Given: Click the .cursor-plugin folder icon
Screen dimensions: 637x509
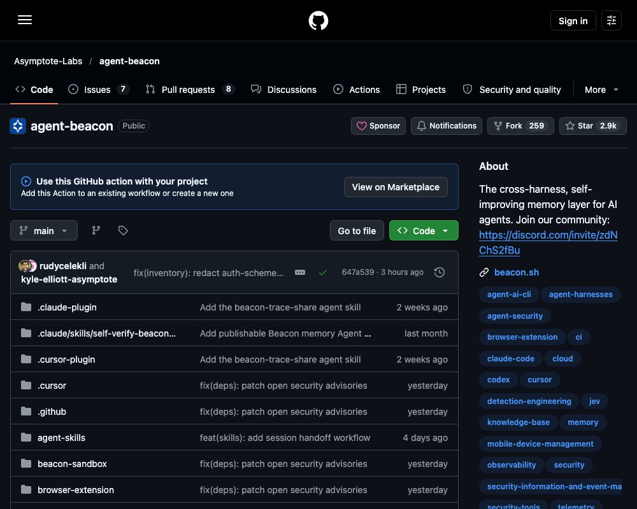Looking at the screenshot, I should coord(26,359).
